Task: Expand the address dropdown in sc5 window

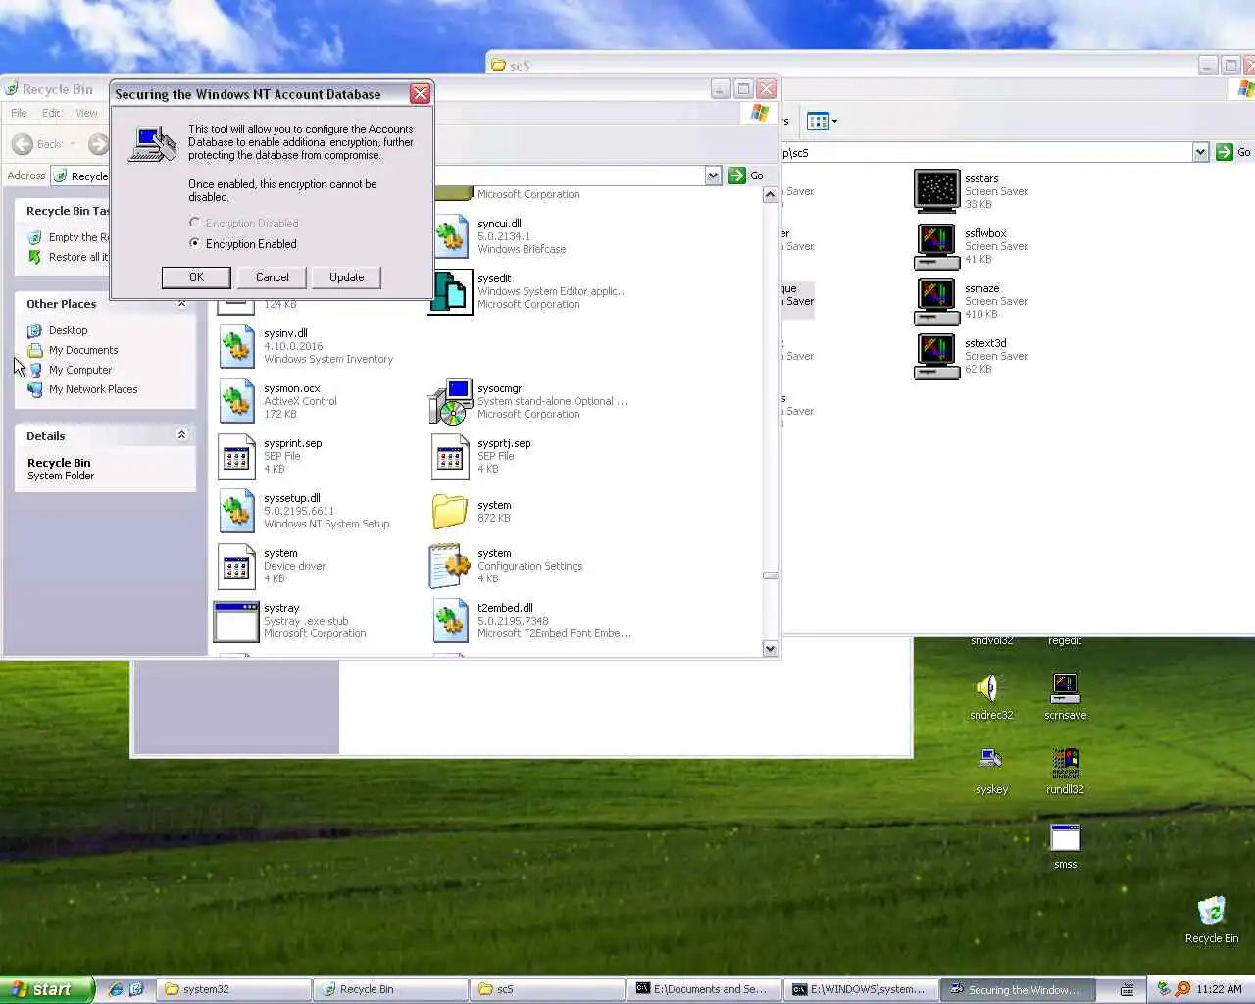Action: pyautogui.click(x=1200, y=152)
